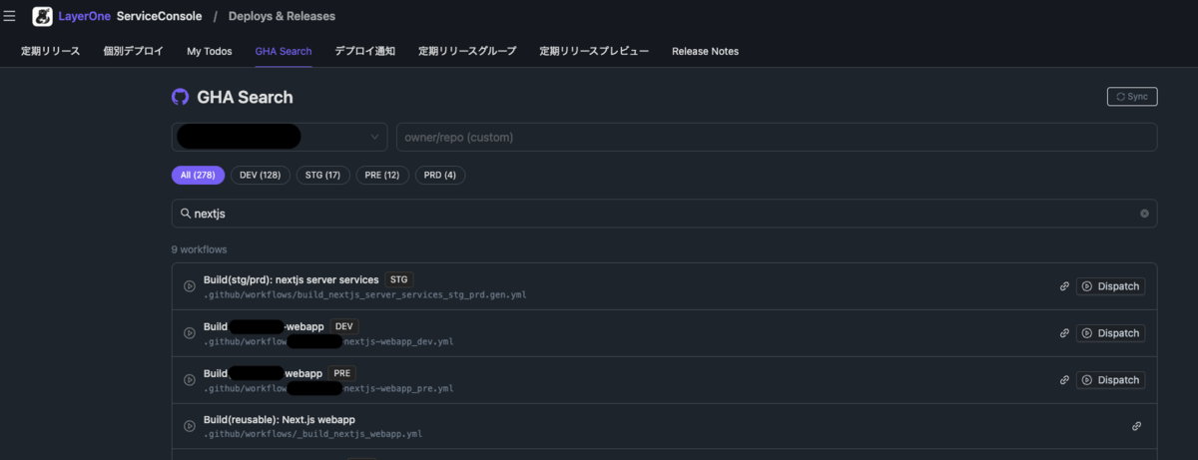Focus the nextjs search field
Image resolution: width=1198 pixels, height=460 pixels.
pos(665,214)
